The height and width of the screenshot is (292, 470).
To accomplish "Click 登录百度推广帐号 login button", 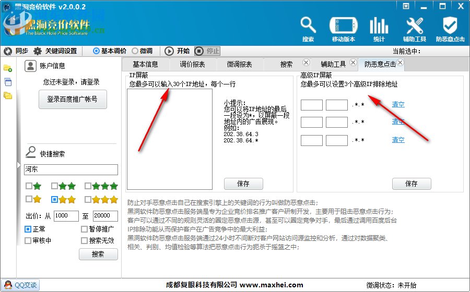I will pos(73,99).
